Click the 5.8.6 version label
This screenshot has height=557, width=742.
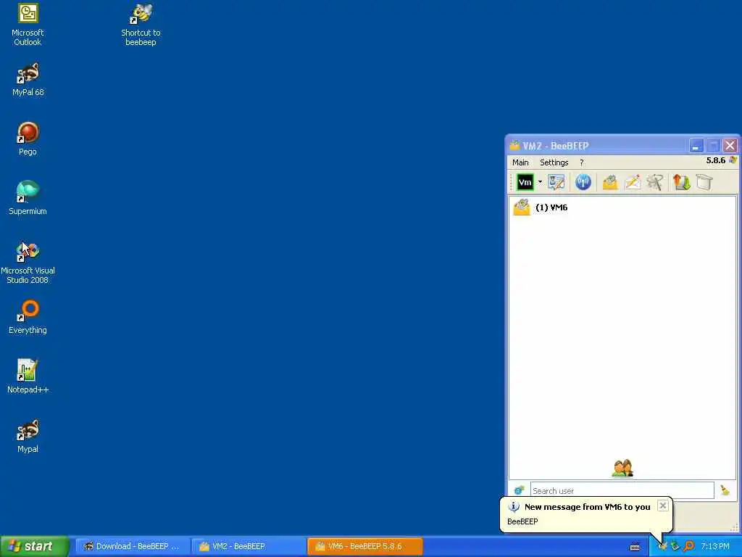click(x=715, y=160)
